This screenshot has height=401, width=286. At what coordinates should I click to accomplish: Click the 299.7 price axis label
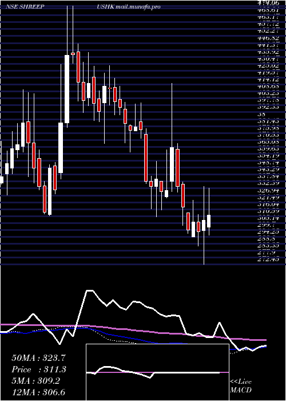266,225
